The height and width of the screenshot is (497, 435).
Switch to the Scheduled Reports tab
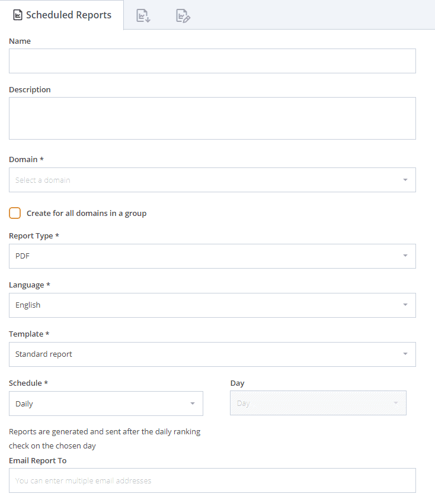(x=62, y=15)
